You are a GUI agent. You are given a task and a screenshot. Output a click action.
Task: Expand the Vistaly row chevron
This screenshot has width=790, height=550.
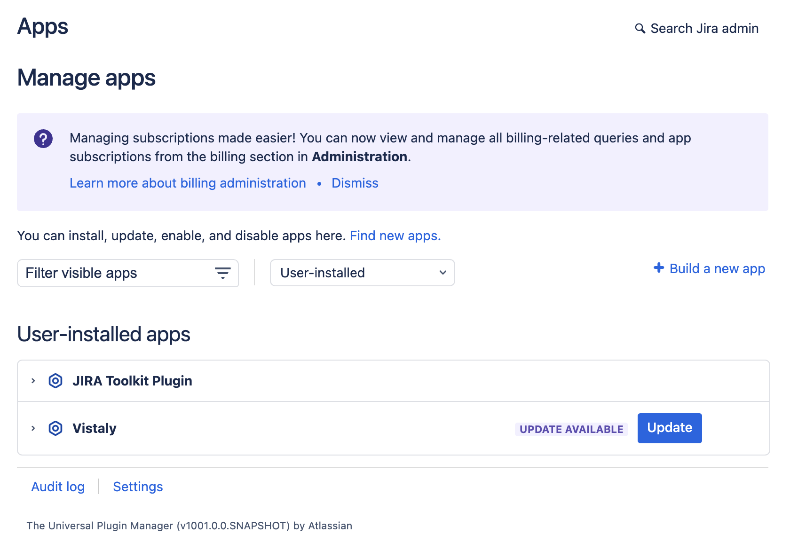tap(33, 428)
